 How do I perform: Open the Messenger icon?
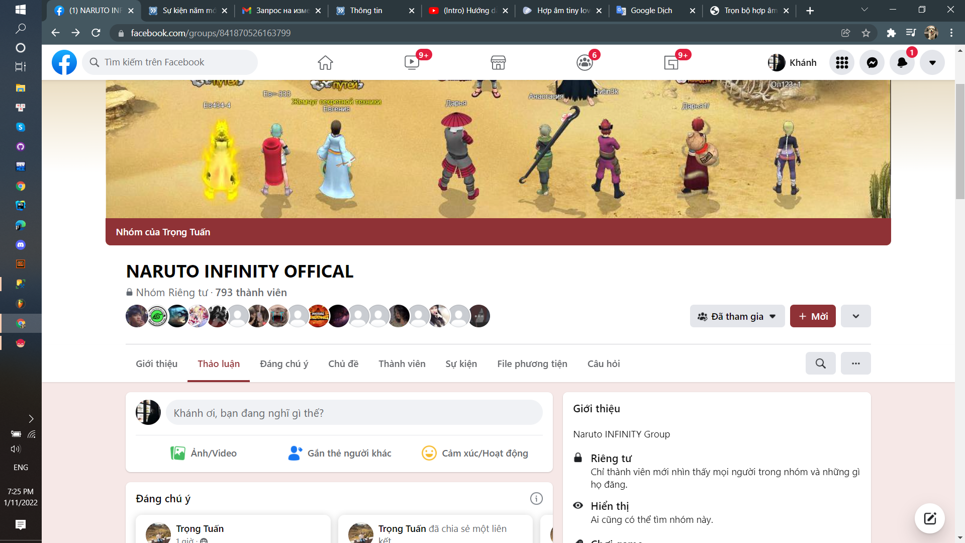click(872, 62)
